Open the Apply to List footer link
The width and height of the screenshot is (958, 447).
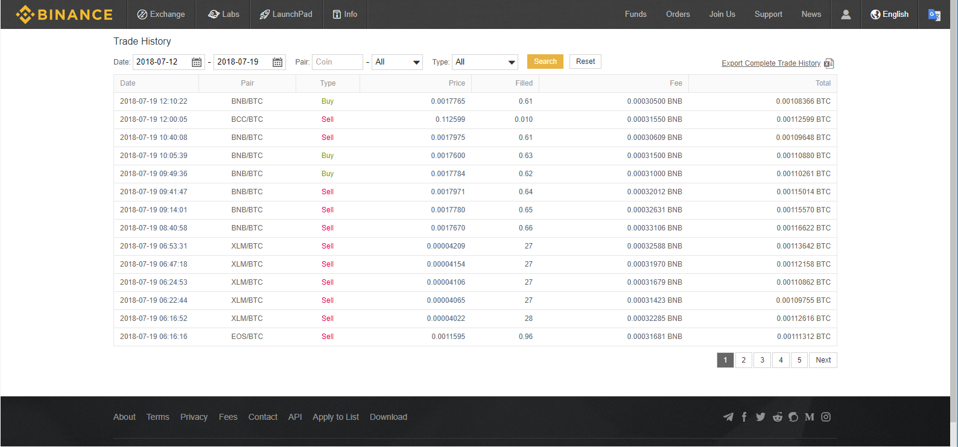pos(335,417)
